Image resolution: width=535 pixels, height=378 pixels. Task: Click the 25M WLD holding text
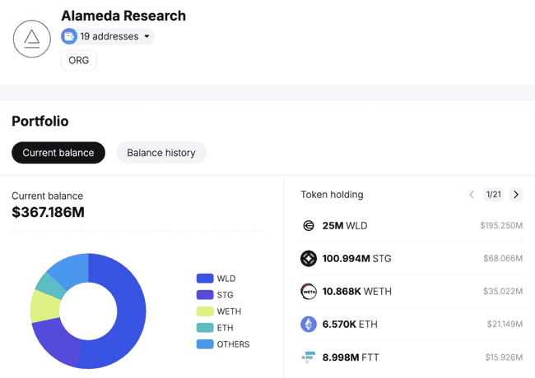coord(345,225)
